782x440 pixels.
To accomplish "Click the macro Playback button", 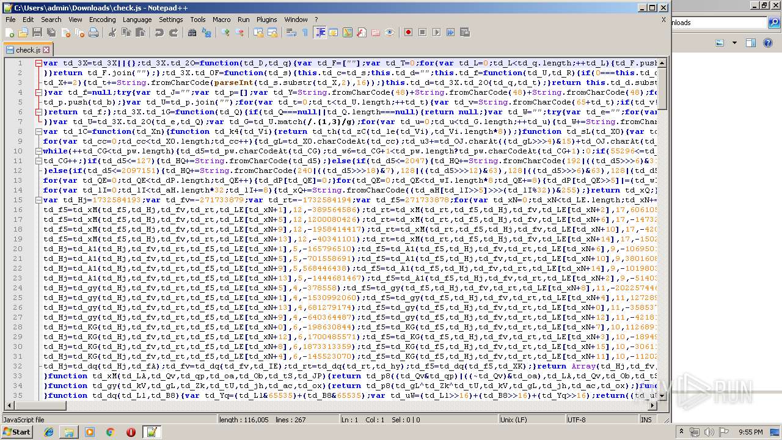I will 436,32.
